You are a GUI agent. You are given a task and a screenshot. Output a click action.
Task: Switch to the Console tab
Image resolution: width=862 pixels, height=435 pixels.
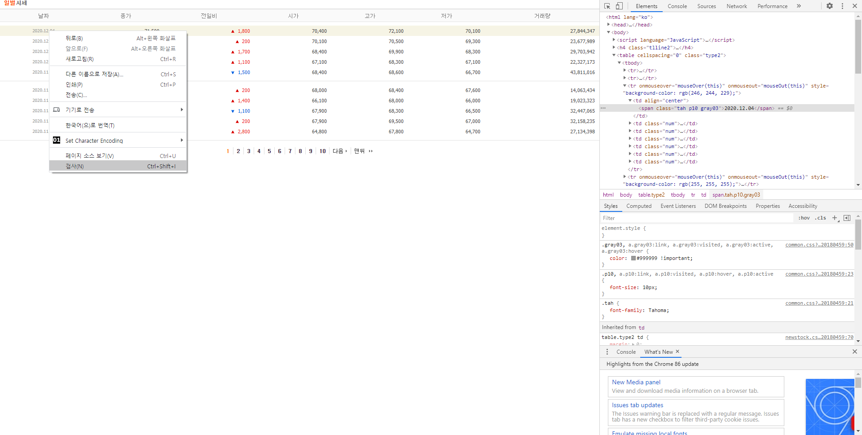click(x=677, y=6)
